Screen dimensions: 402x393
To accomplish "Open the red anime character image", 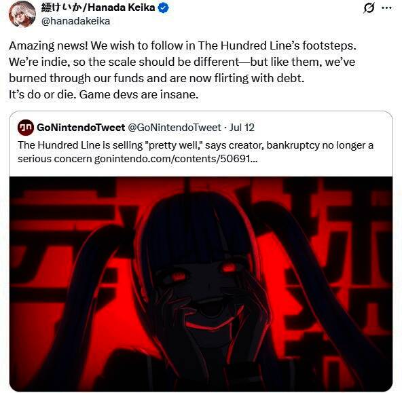I will click(x=201, y=284).
